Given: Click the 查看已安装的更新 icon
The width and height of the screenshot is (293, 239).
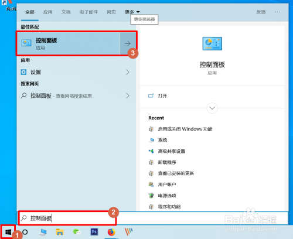Looking at the screenshot, I should pos(151,173).
